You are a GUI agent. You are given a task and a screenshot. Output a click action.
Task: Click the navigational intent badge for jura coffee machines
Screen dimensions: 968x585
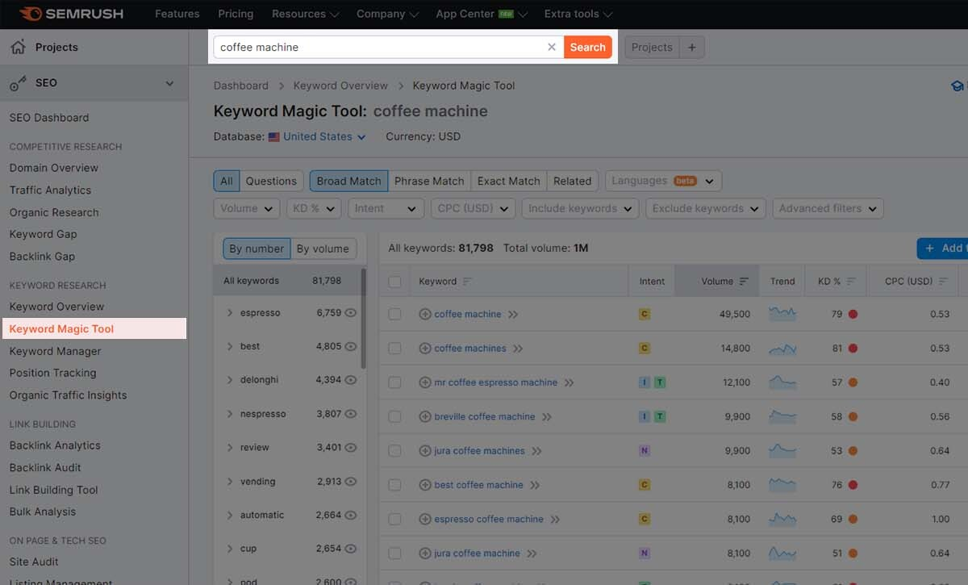click(x=644, y=451)
